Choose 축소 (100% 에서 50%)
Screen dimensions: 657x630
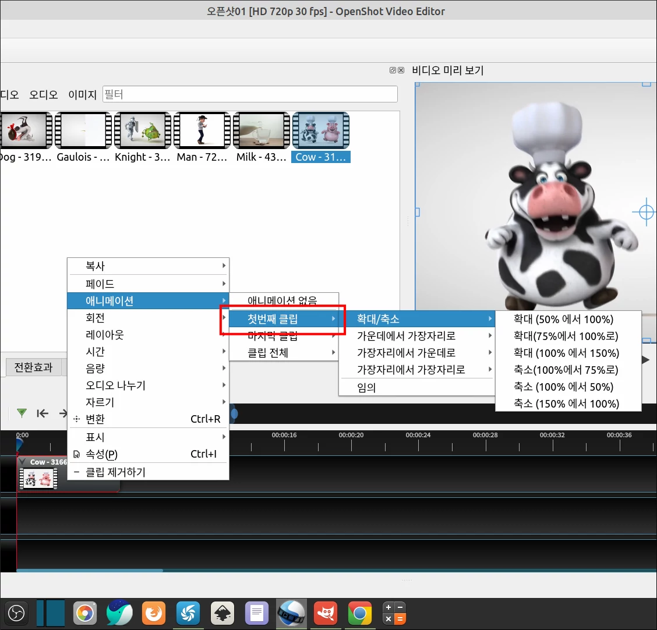point(568,387)
